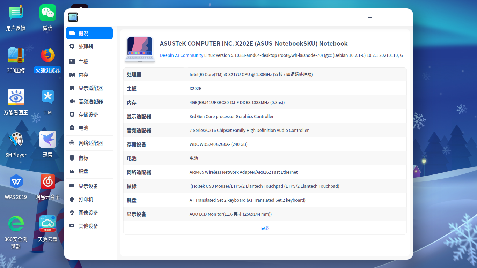
Task: Open the 处理器 (Processor) section
Action: (85, 46)
